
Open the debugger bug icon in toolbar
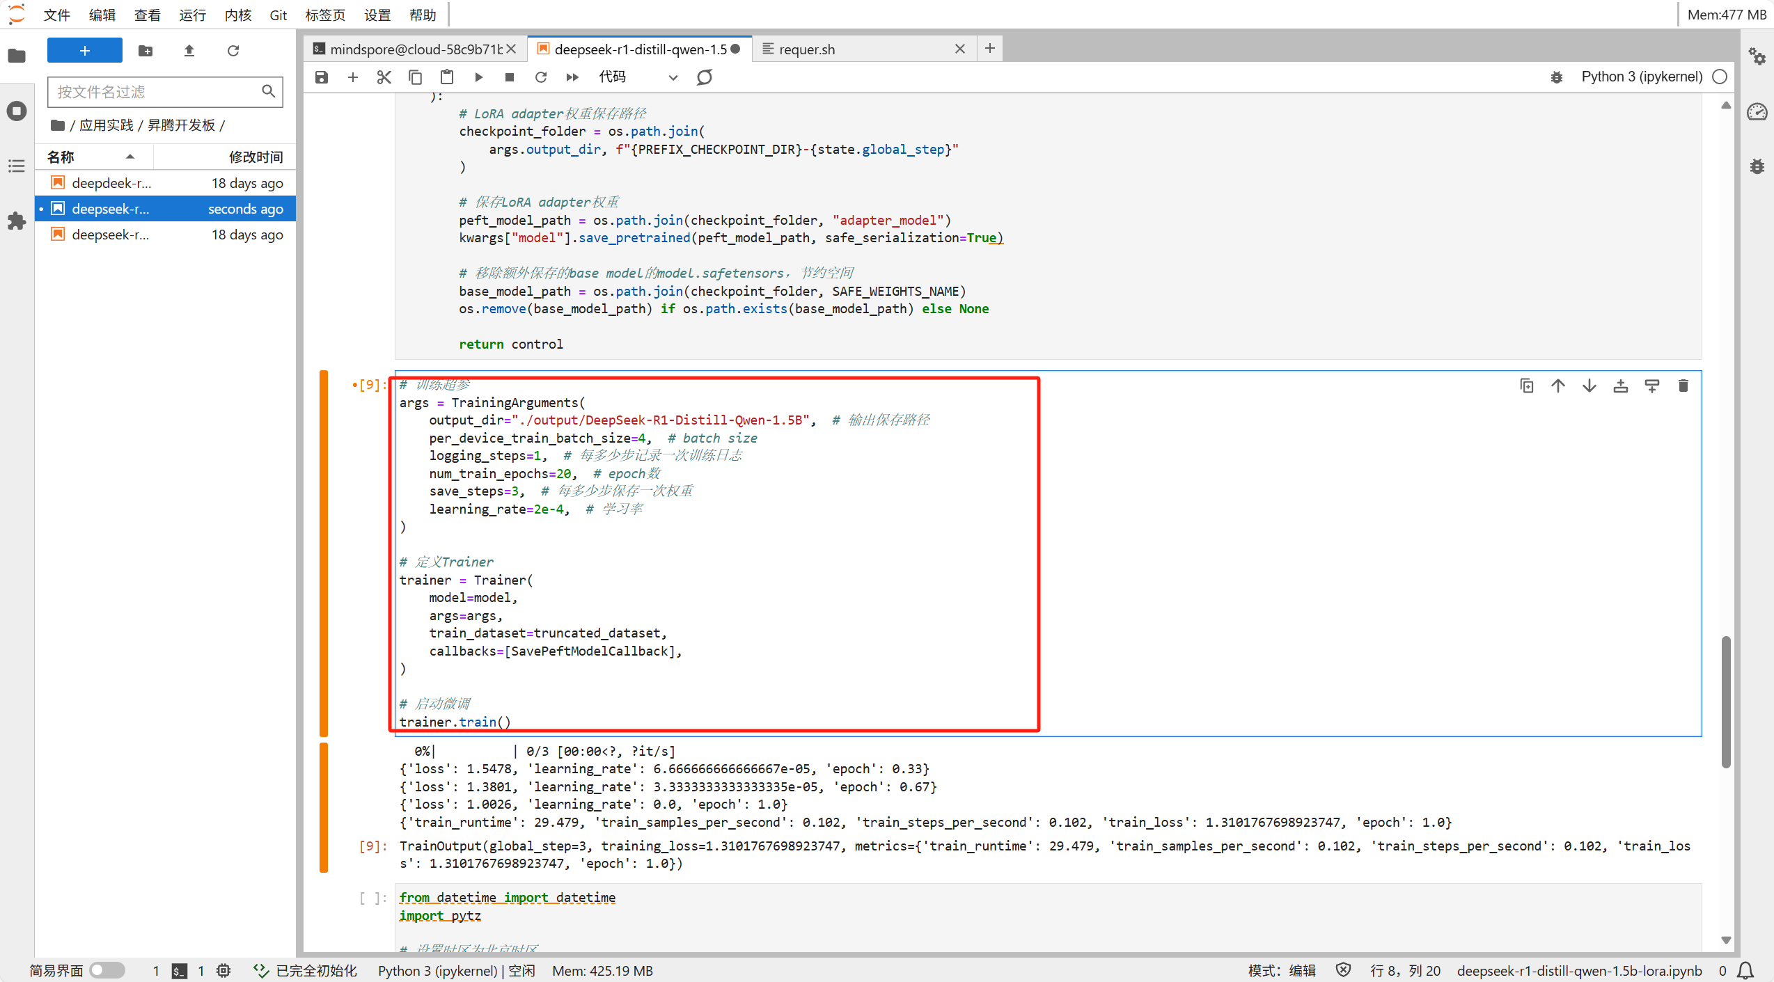pyautogui.click(x=1557, y=77)
